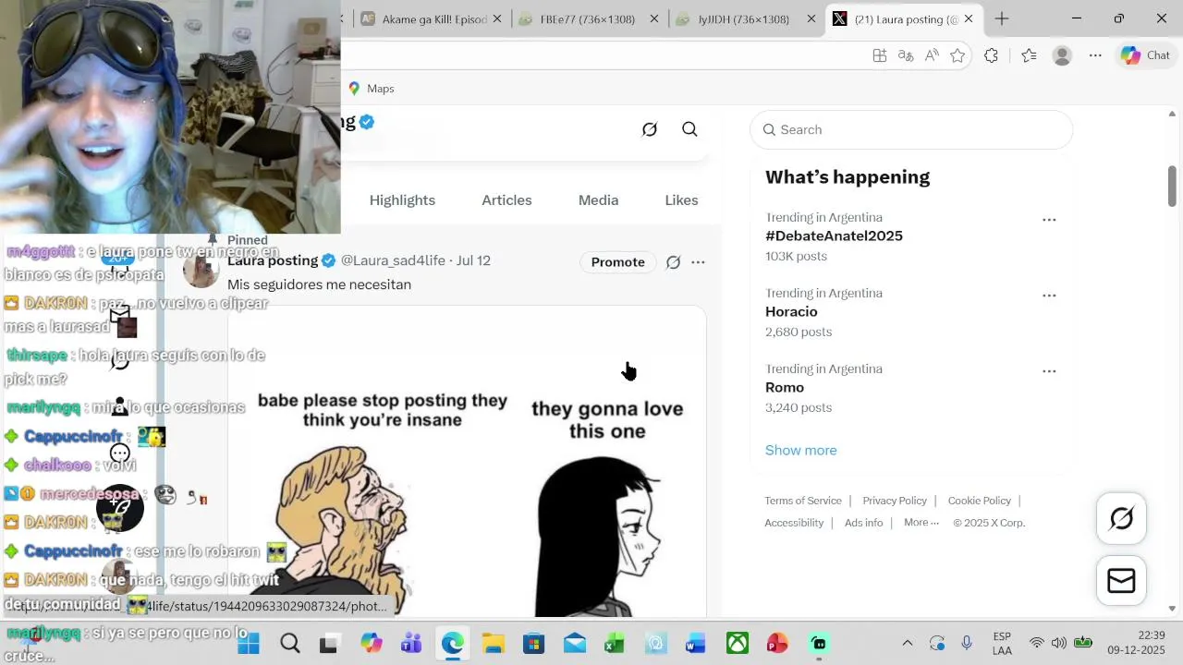Image resolution: width=1183 pixels, height=665 pixels.
Task: Open Horacio trending topic
Action: pyautogui.click(x=791, y=311)
